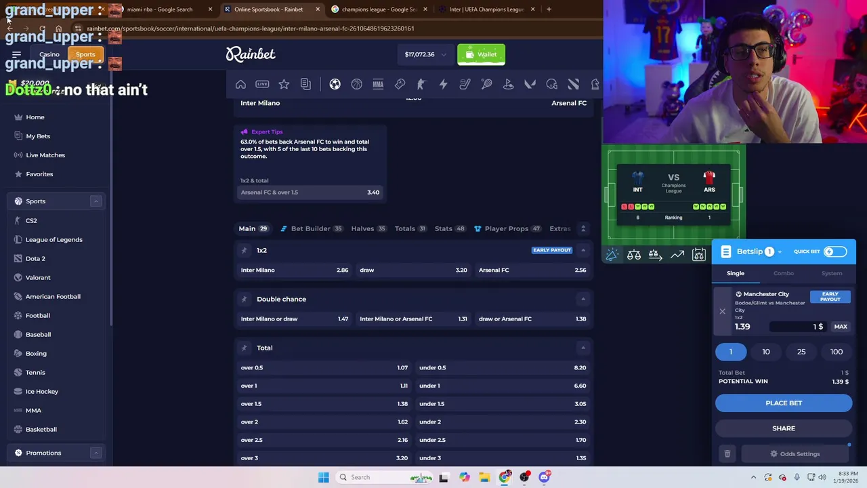Bet on Inter Milano at 2.86

tap(295, 270)
